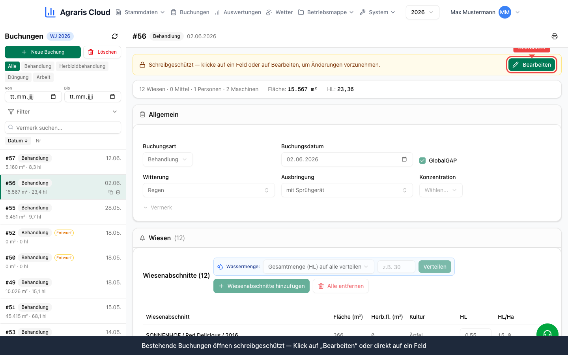568x355 pixels.
Task: Open calendar picker in Bis date field
Action: (112, 97)
